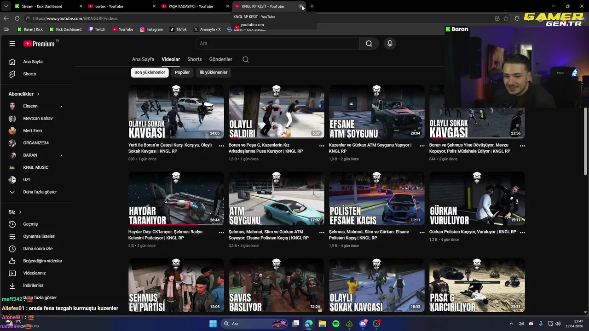Switch to the Gönderiler channel tab

coord(221,59)
